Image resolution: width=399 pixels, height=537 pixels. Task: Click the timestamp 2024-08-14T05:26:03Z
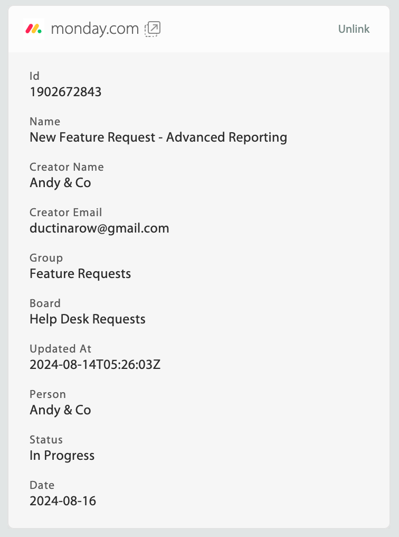[95, 364]
